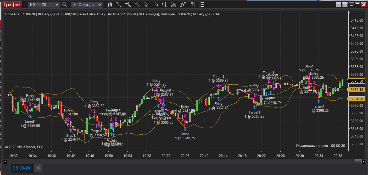
Task: Toggle the Chart Trader panel icon
Action: (164, 4)
